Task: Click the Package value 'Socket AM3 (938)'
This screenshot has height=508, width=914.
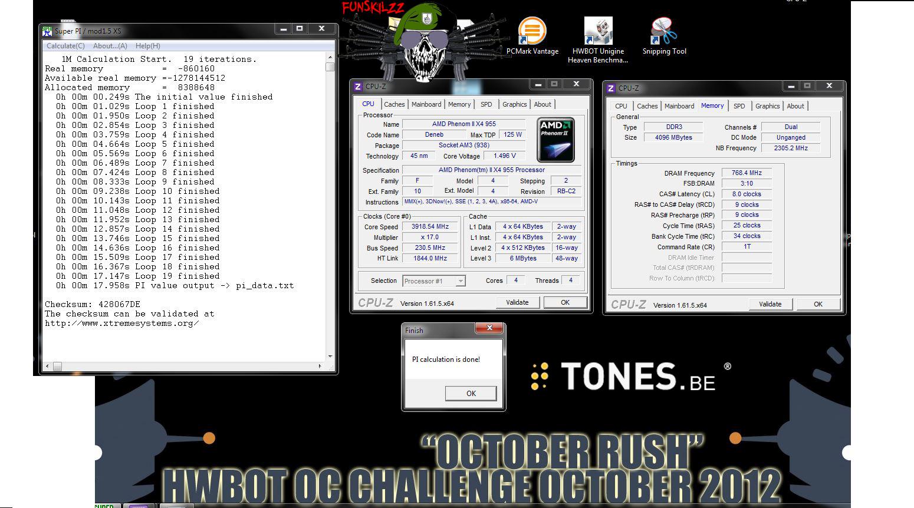Action: pos(463,146)
